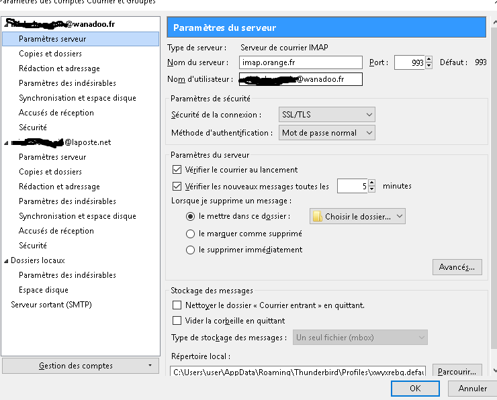
Task: Select le supprimer immédiatement radio option
Action: 190,250
